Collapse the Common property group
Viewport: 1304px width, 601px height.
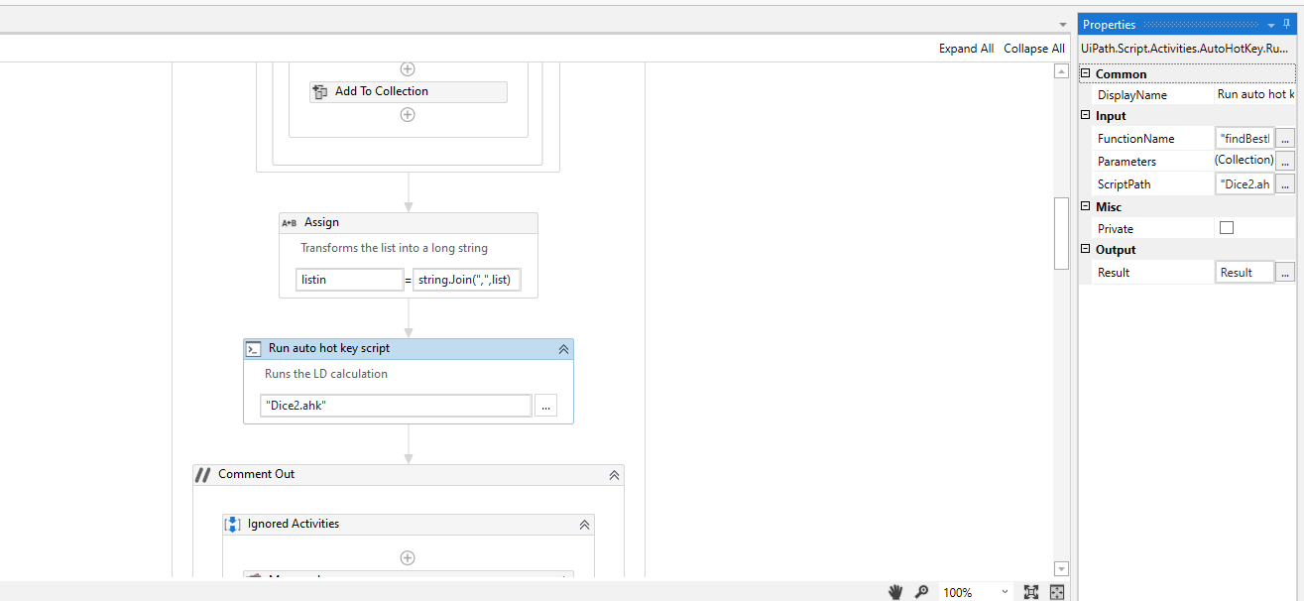[1087, 74]
